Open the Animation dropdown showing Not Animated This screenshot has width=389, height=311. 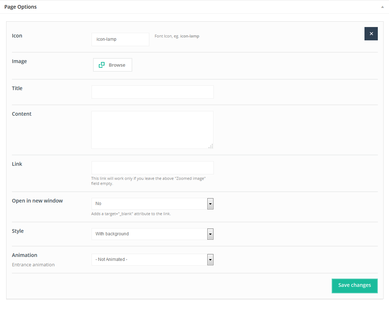click(x=152, y=259)
